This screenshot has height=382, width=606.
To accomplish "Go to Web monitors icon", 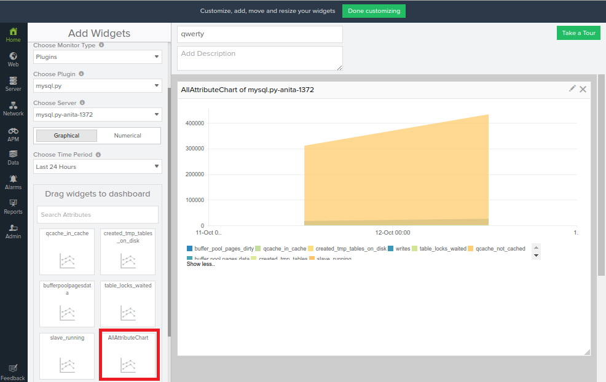I will point(13,56).
